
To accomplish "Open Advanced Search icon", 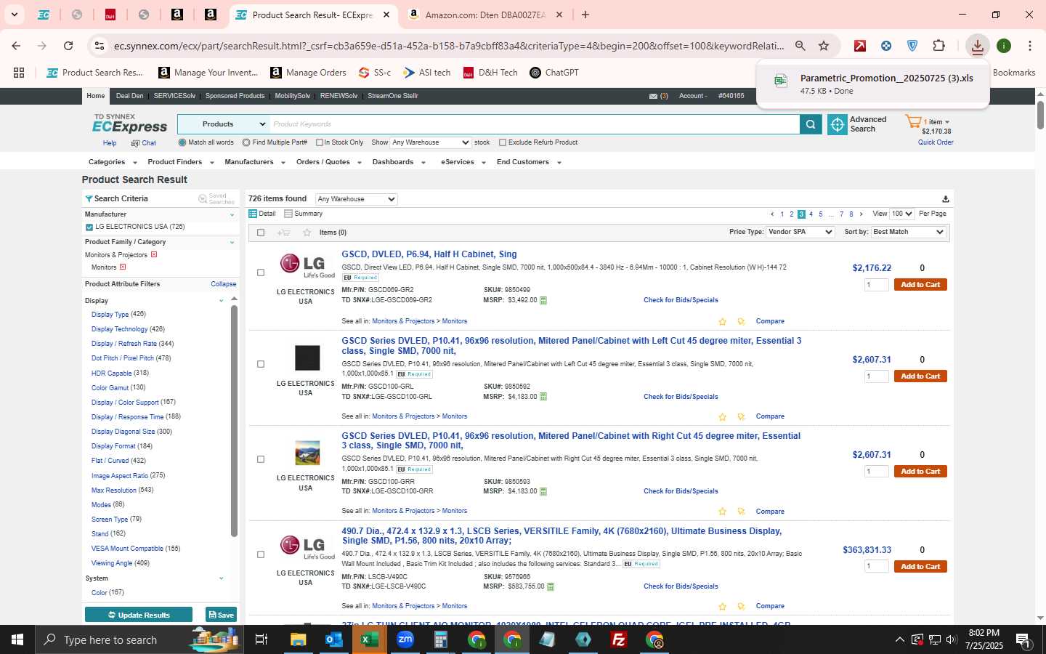I will (838, 125).
